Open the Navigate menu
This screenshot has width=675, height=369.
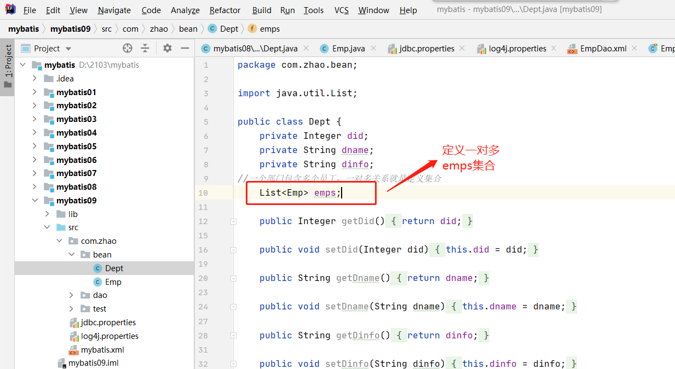click(114, 10)
